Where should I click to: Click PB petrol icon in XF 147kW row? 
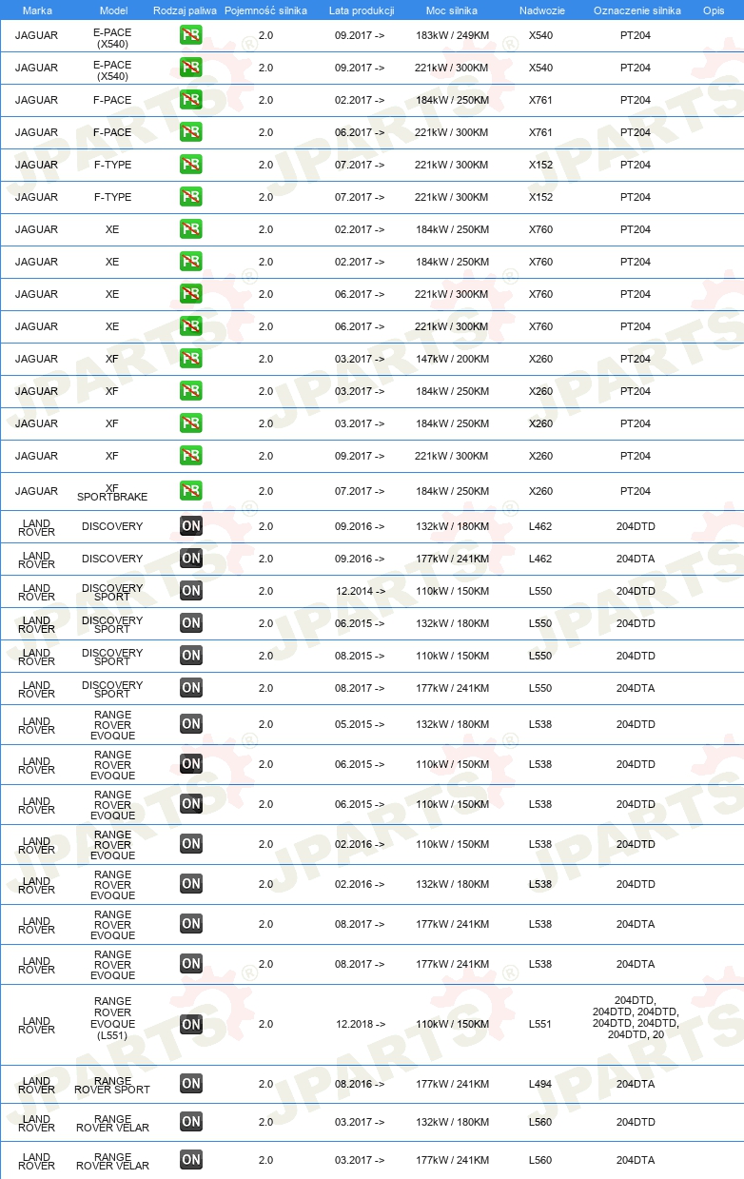click(x=191, y=360)
